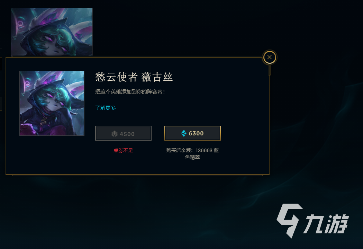Click the Vex portrait inside the dialog

pyautogui.click(x=52, y=103)
